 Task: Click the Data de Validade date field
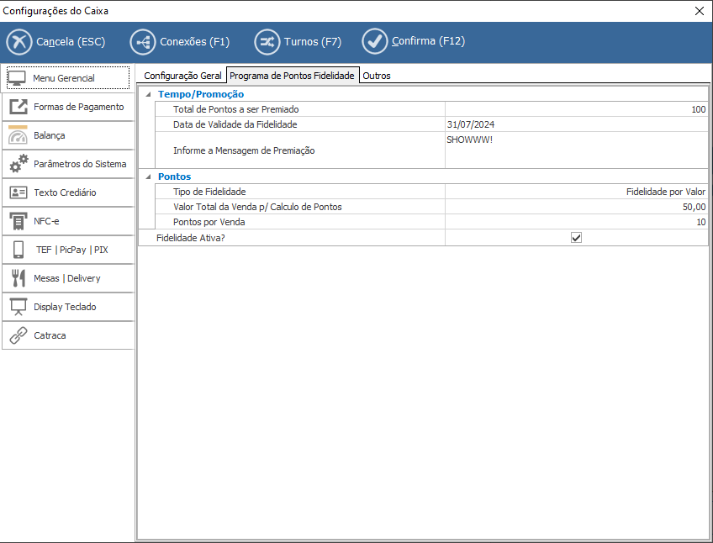click(576, 124)
